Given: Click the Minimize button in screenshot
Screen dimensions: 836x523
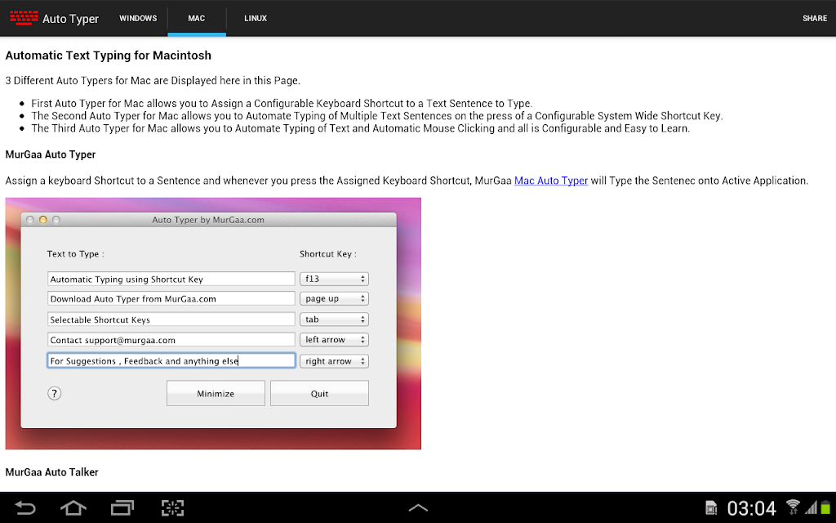Looking at the screenshot, I should click(216, 393).
